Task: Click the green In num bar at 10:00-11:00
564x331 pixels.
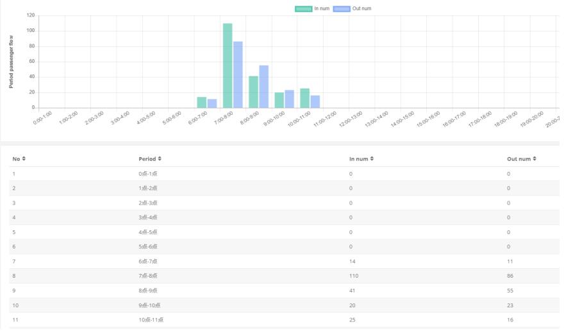Action: click(304, 98)
